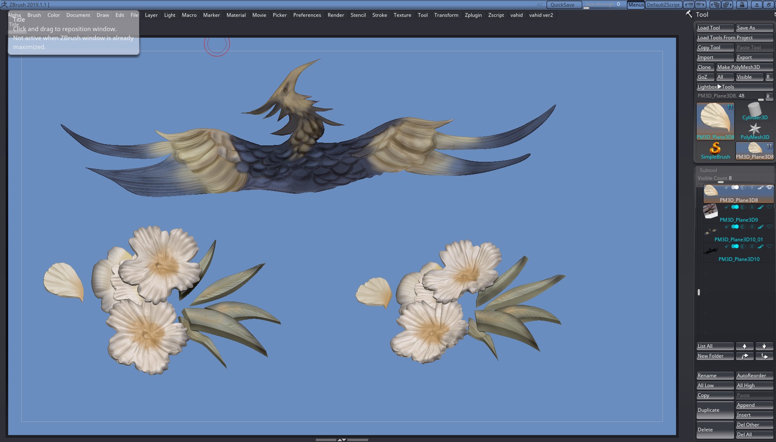The height and width of the screenshot is (442, 776).
Task: Click Make PolyMesh3D button
Action: (744, 67)
